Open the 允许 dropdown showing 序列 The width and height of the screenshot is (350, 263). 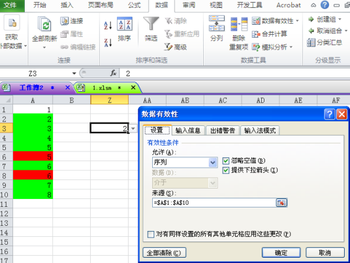[185, 162]
